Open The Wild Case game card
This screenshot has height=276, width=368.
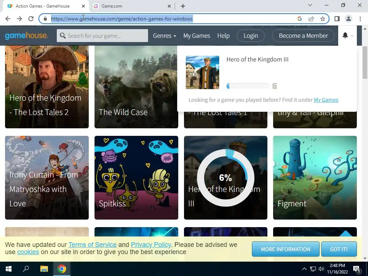pos(136,87)
